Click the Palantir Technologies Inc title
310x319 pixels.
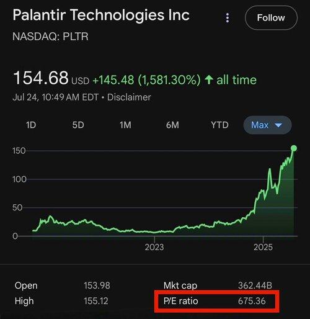pos(101,16)
